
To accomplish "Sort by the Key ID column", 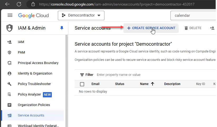I will [x=200, y=84].
